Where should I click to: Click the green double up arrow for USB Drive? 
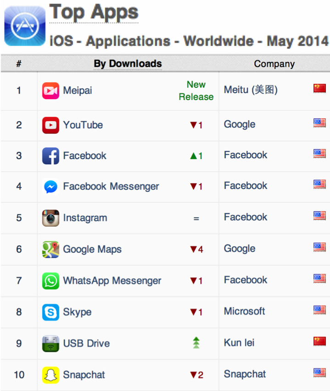click(196, 343)
